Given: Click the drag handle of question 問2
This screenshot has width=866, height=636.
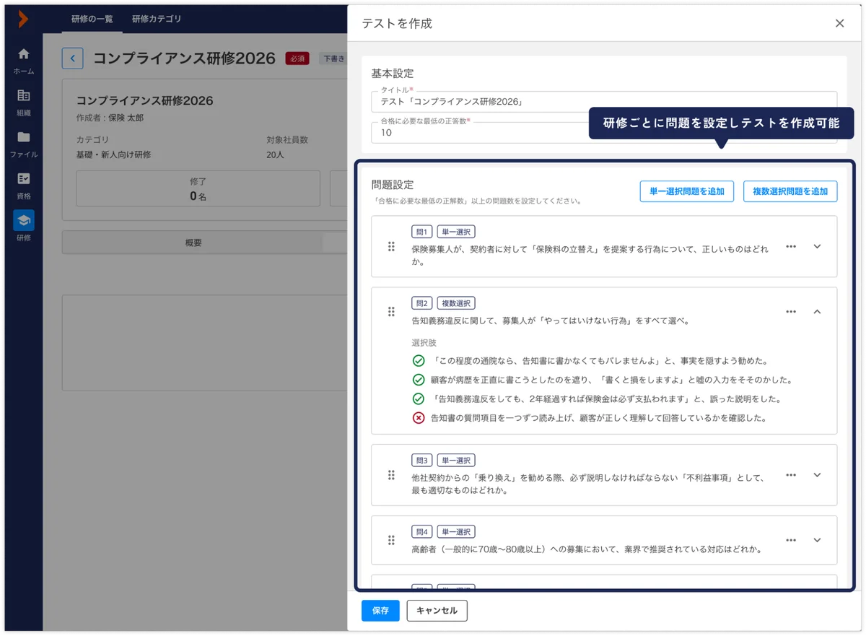Looking at the screenshot, I should (390, 312).
